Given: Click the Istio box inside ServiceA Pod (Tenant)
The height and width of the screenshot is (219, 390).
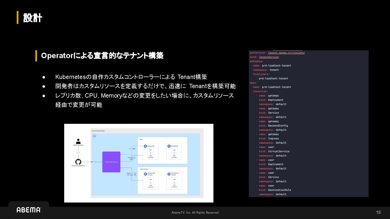Looking at the screenshot, I should click(x=151, y=180).
